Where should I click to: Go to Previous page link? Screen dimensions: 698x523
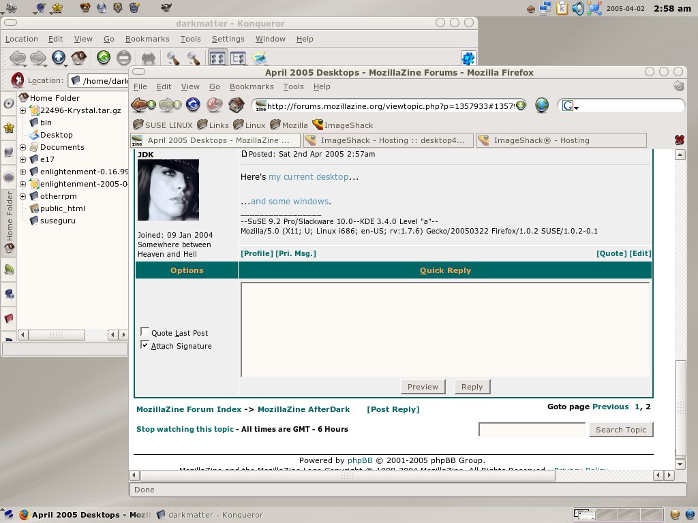[x=610, y=407]
